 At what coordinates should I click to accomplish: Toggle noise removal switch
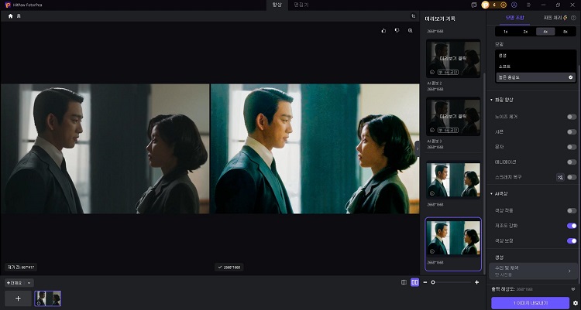pyautogui.click(x=572, y=117)
